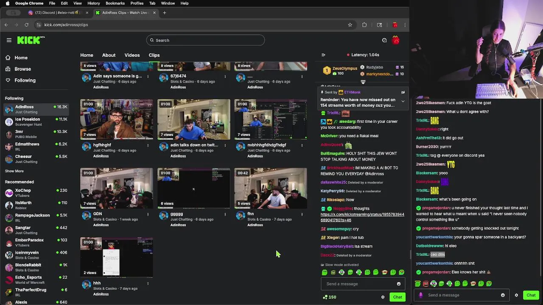Viewport: 543px width, 305px height.
Task: Switch to the Videos tab
Action: coord(132,55)
